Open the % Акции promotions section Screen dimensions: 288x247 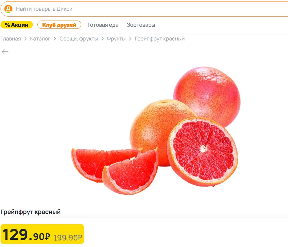pos(17,25)
